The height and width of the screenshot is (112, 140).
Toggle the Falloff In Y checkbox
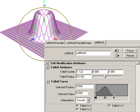(109, 105)
